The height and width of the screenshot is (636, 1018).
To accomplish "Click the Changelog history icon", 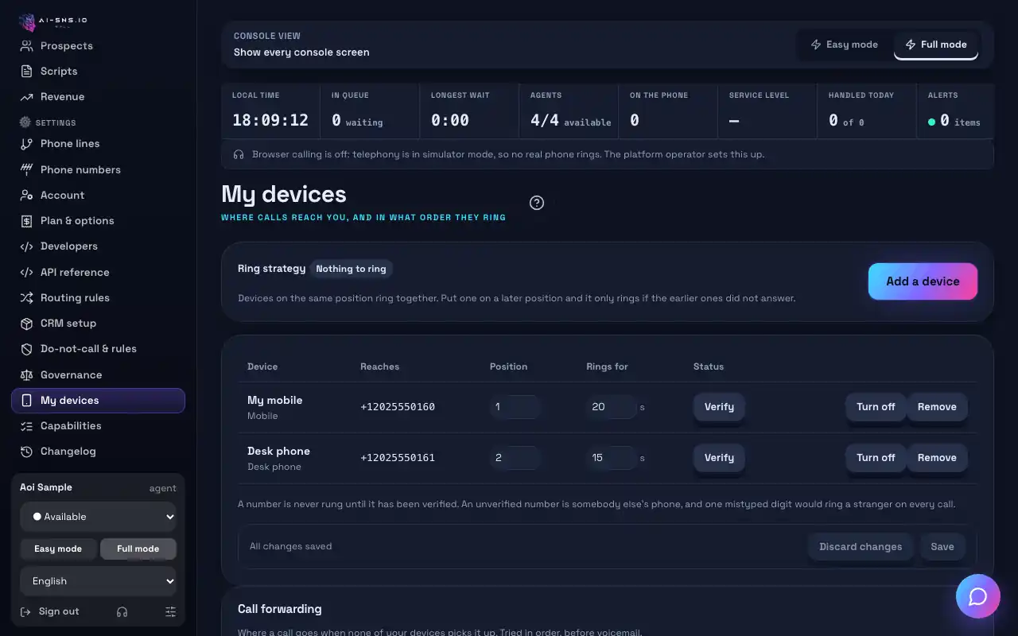I will [26, 452].
